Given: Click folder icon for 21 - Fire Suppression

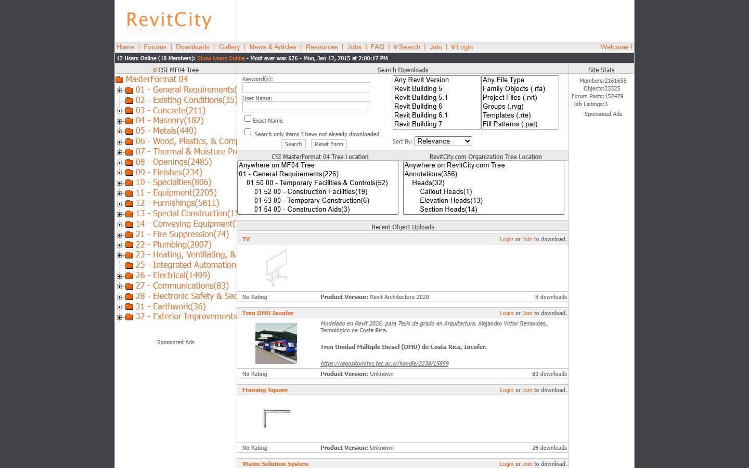Looking at the screenshot, I should [x=130, y=235].
